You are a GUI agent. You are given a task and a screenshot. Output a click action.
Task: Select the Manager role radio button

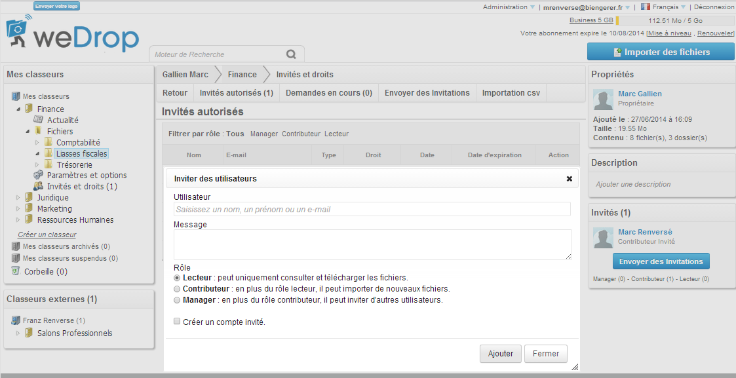pyautogui.click(x=176, y=300)
